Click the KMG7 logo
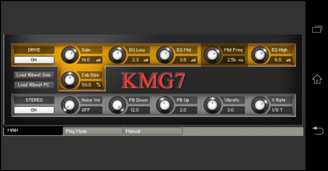Image resolution: width=328 pixels, height=171 pixels. (153, 81)
